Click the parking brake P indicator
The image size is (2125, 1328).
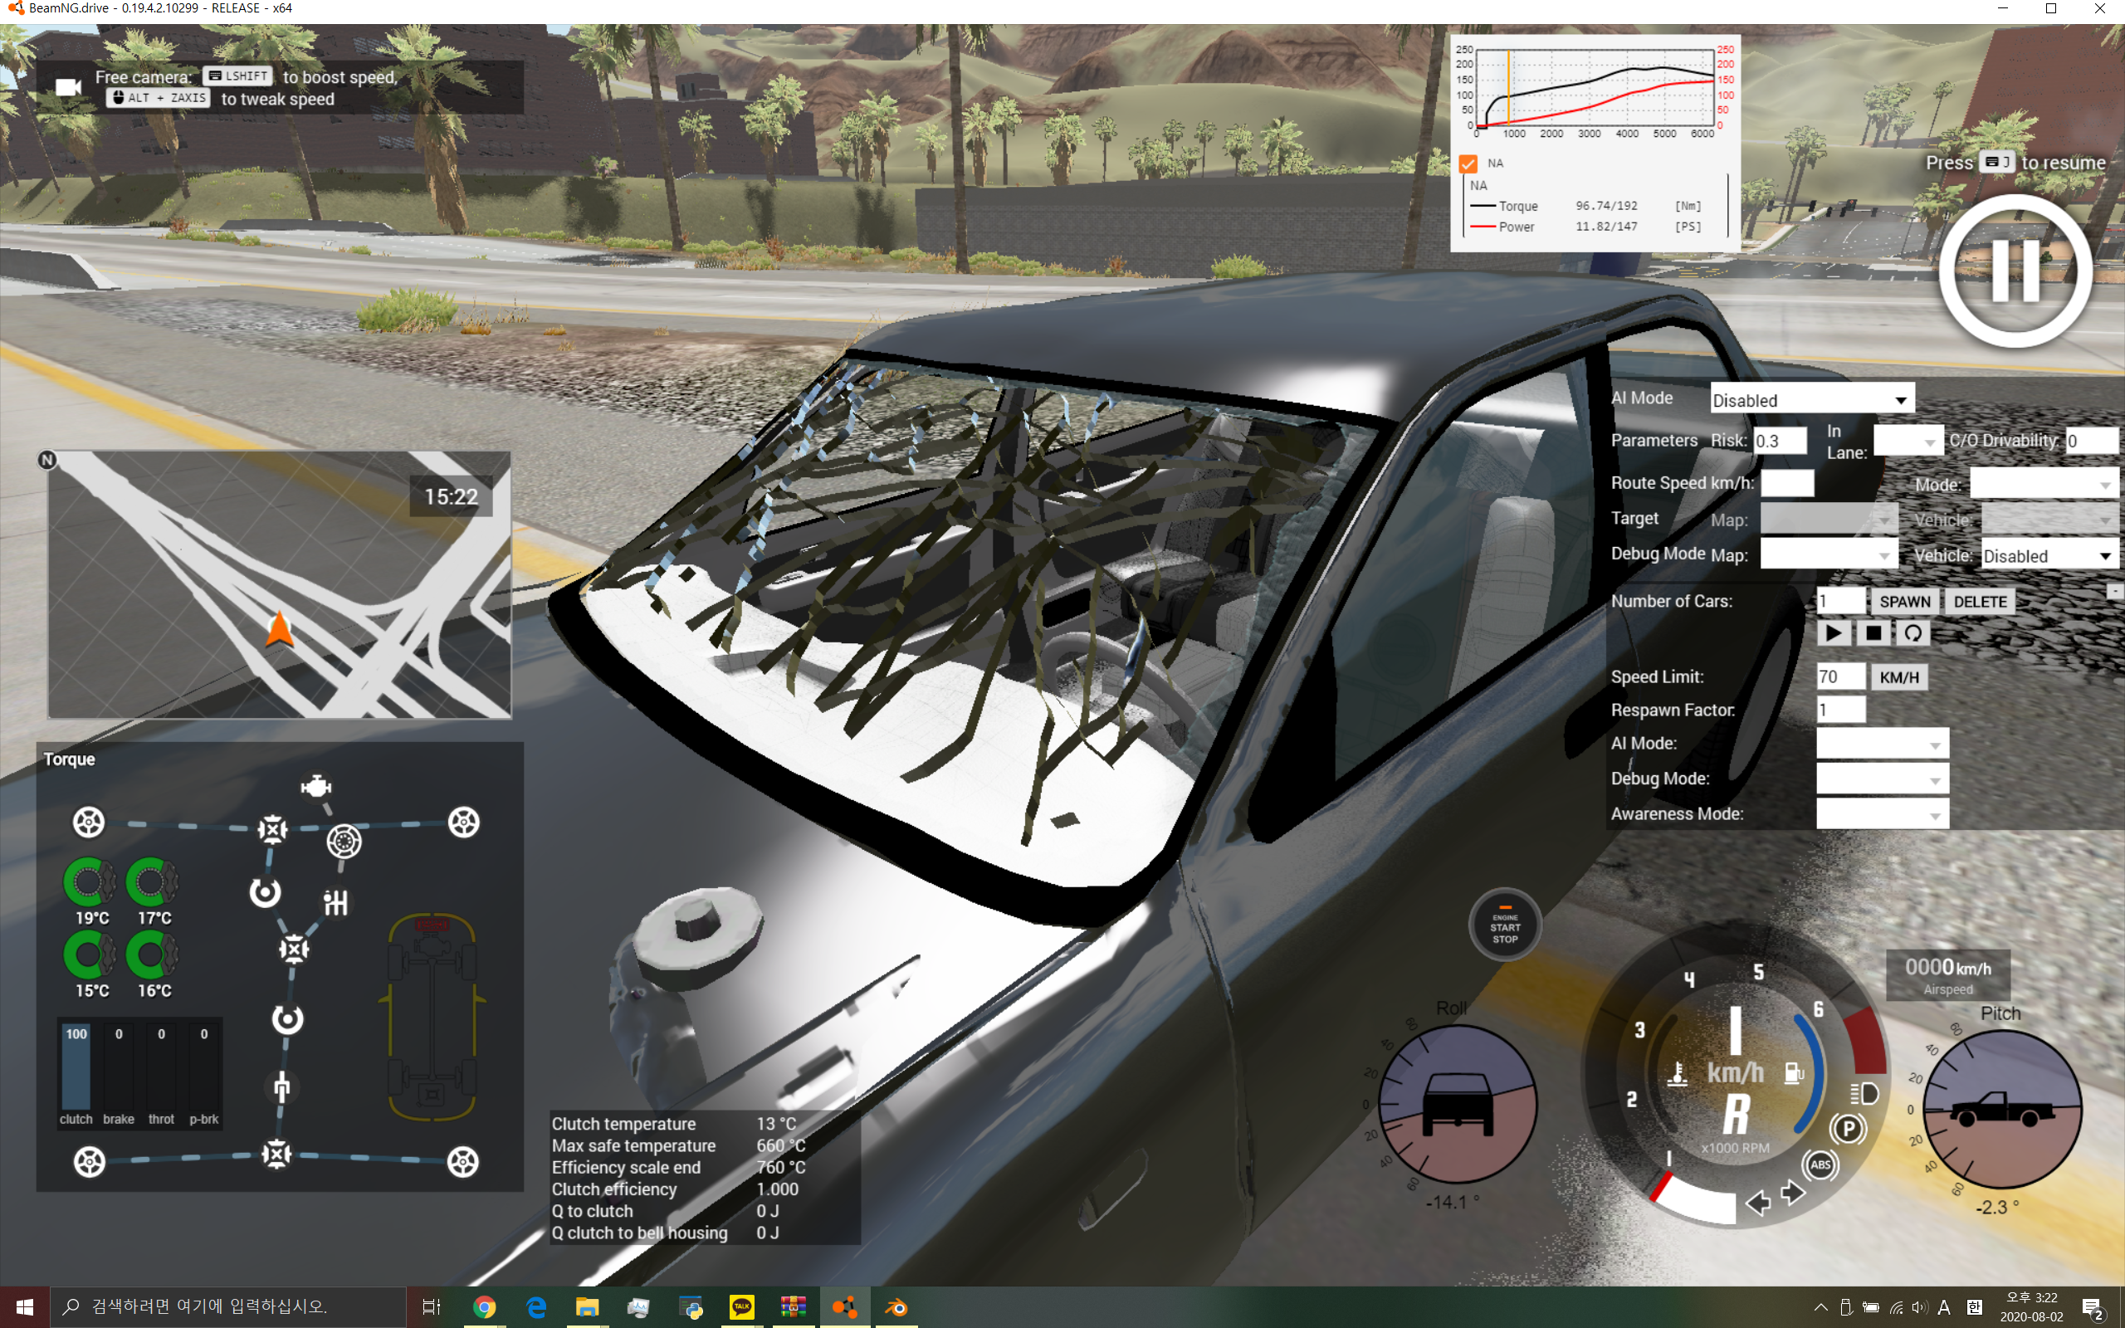[x=1849, y=1129]
